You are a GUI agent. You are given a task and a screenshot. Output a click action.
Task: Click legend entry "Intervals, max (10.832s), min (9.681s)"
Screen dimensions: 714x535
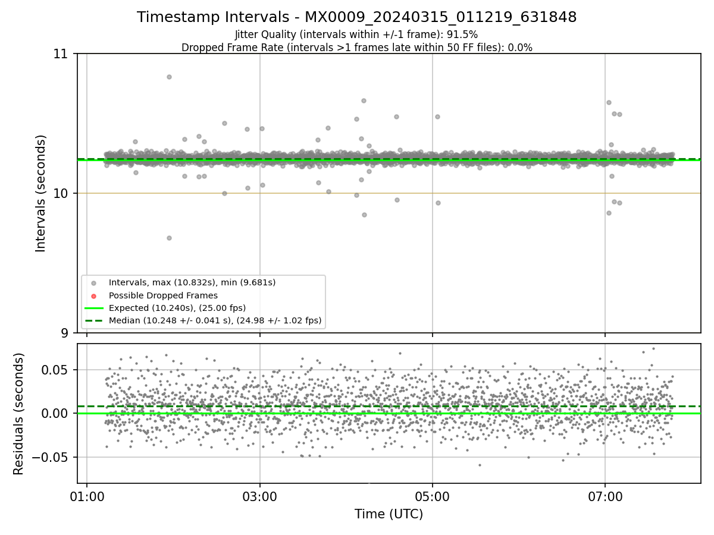tap(192, 282)
